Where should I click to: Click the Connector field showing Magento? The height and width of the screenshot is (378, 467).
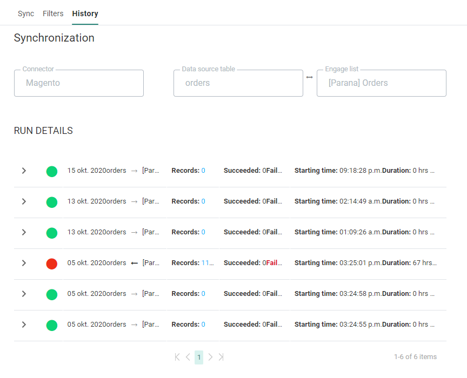pos(79,83)
